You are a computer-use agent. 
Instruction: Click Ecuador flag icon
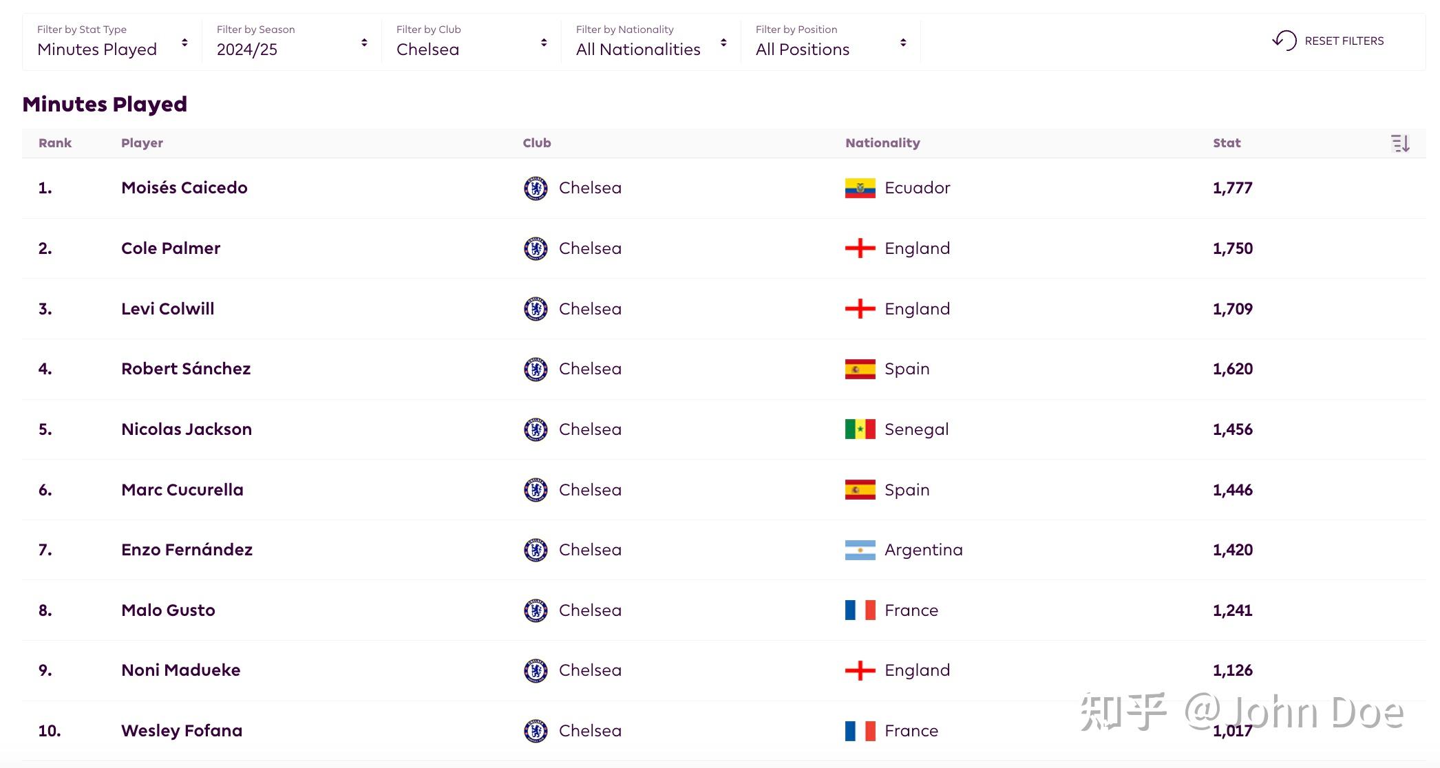coord(860,188)
